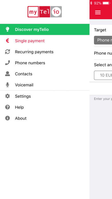Screen dimensions: 112x199
Task: Click the euro icon for Single payment
Action: [x=7, y=41]
